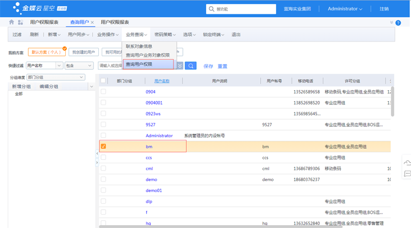Image resolution: width=411 pixels, height=228 pixels.
Task: Choose 查询用户业务对象权限 menu item
Action: (149, 55)
